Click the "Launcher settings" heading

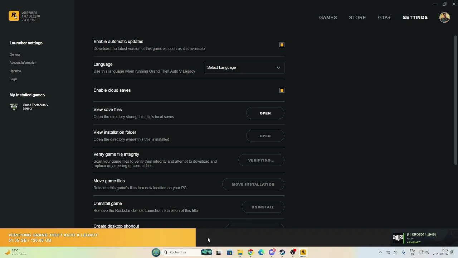point(26,43)
